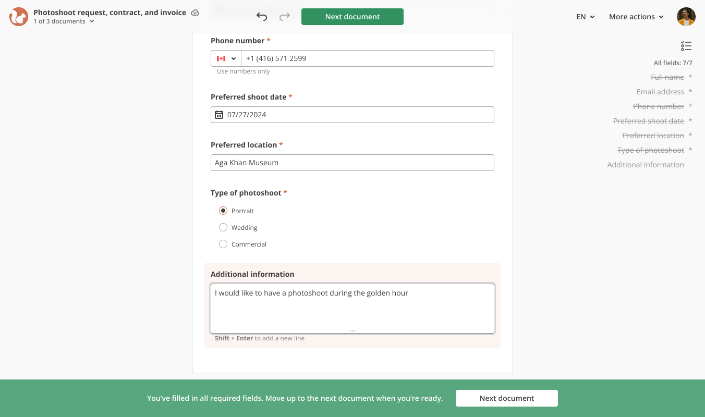Viewport: 705px width, 417px height.
Task: Click the 'Use numbers only' hint text
Action: tap(244, 71)
